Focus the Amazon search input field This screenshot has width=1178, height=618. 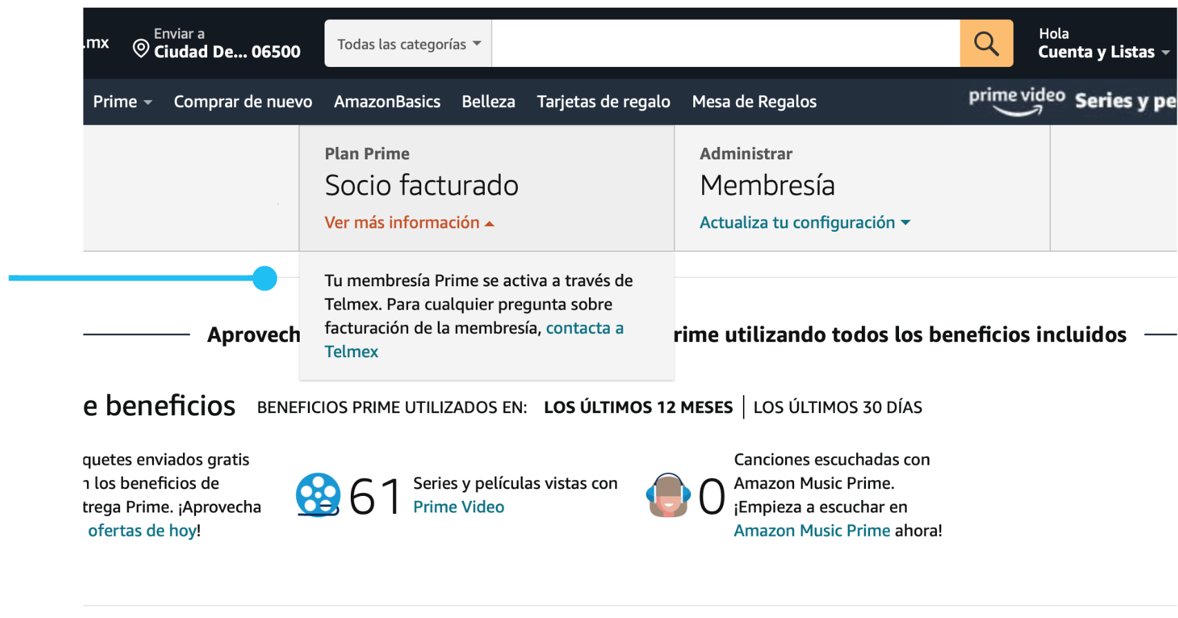726,43
